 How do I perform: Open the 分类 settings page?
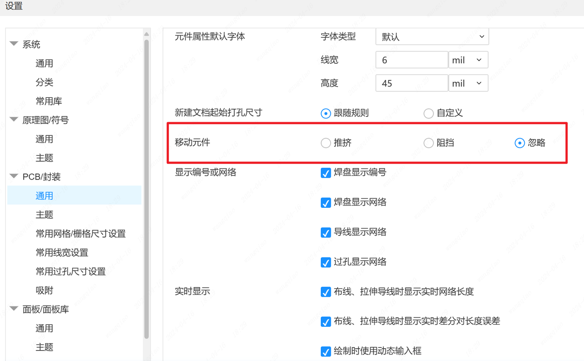44,82
